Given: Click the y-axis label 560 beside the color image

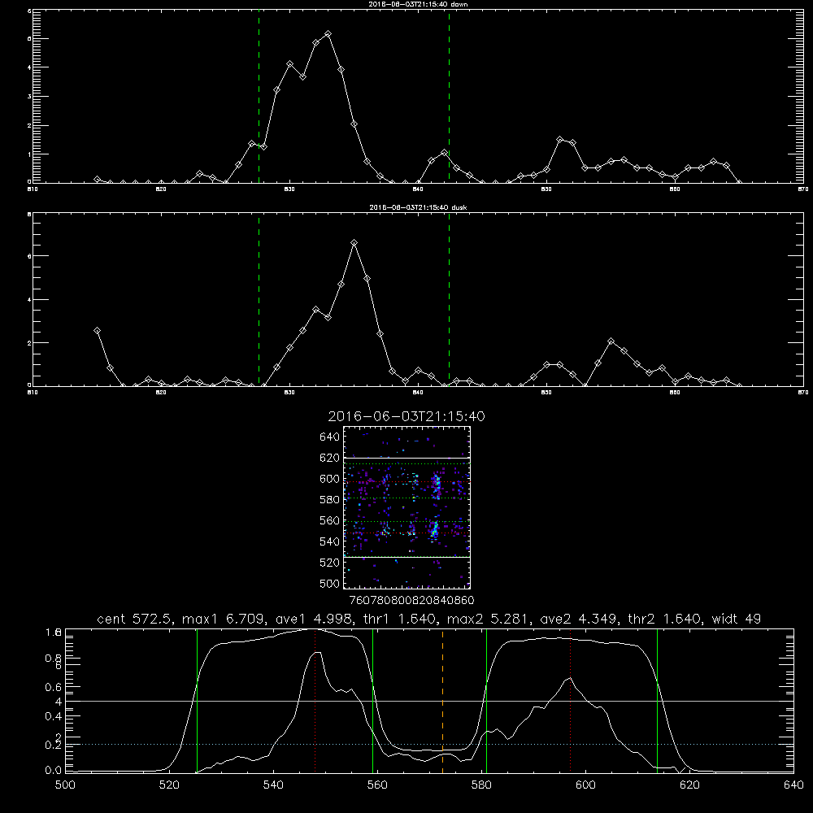Looking at the screenshot, I should pyautogui.click(x=330, y=520).
